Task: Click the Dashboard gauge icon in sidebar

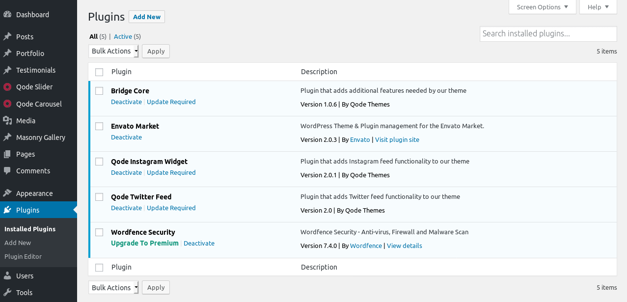Action: 7,15
